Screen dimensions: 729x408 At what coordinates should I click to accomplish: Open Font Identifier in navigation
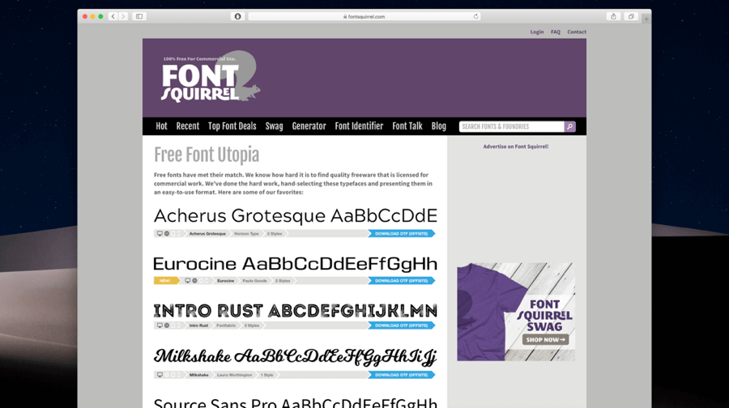[x=359, y=126]
